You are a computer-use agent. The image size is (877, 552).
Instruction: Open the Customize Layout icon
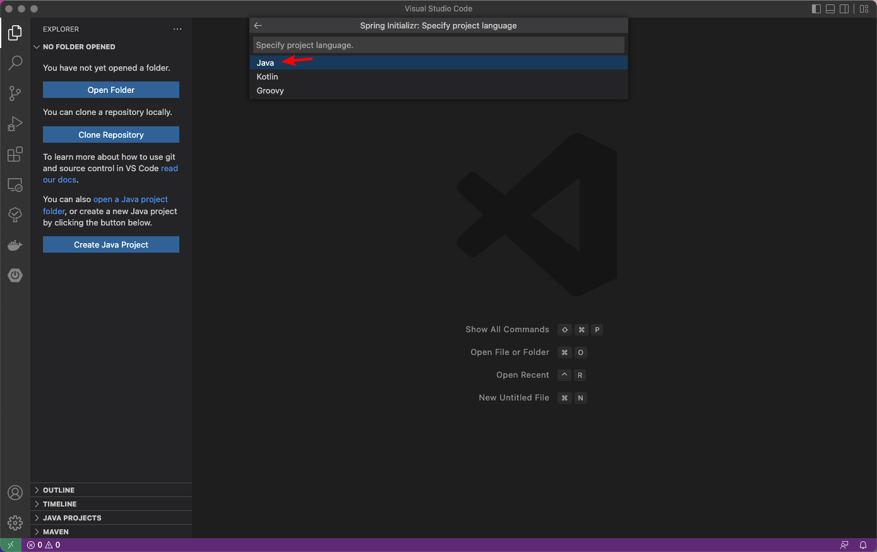[x=864, y=9]
